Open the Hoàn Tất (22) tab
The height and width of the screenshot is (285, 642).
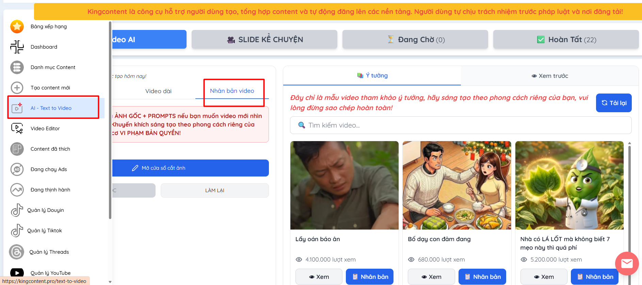[x=566, y=39]
